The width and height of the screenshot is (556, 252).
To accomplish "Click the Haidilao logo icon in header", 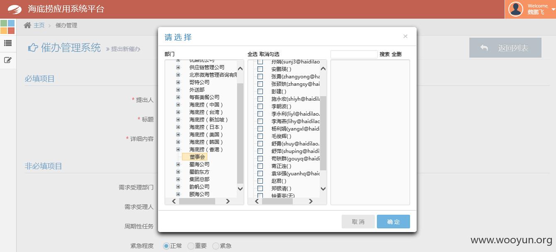I will (x=15, y=9).
